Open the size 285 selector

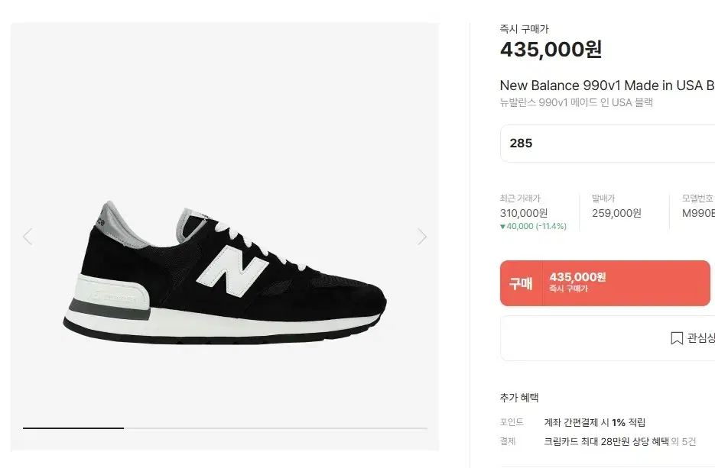point(607,144)
